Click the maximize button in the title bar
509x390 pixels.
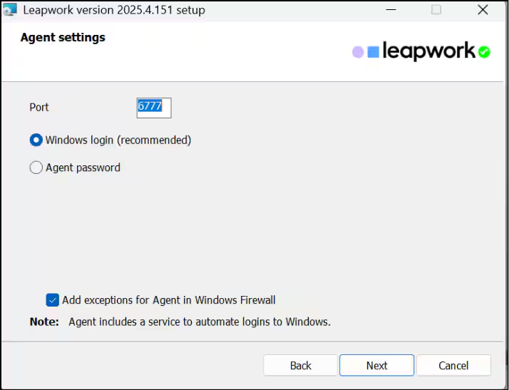pyautogui.click(x=436, y=10)
